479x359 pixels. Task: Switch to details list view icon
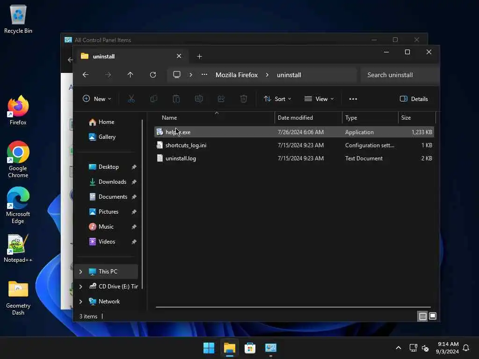(x=422, y=316)
